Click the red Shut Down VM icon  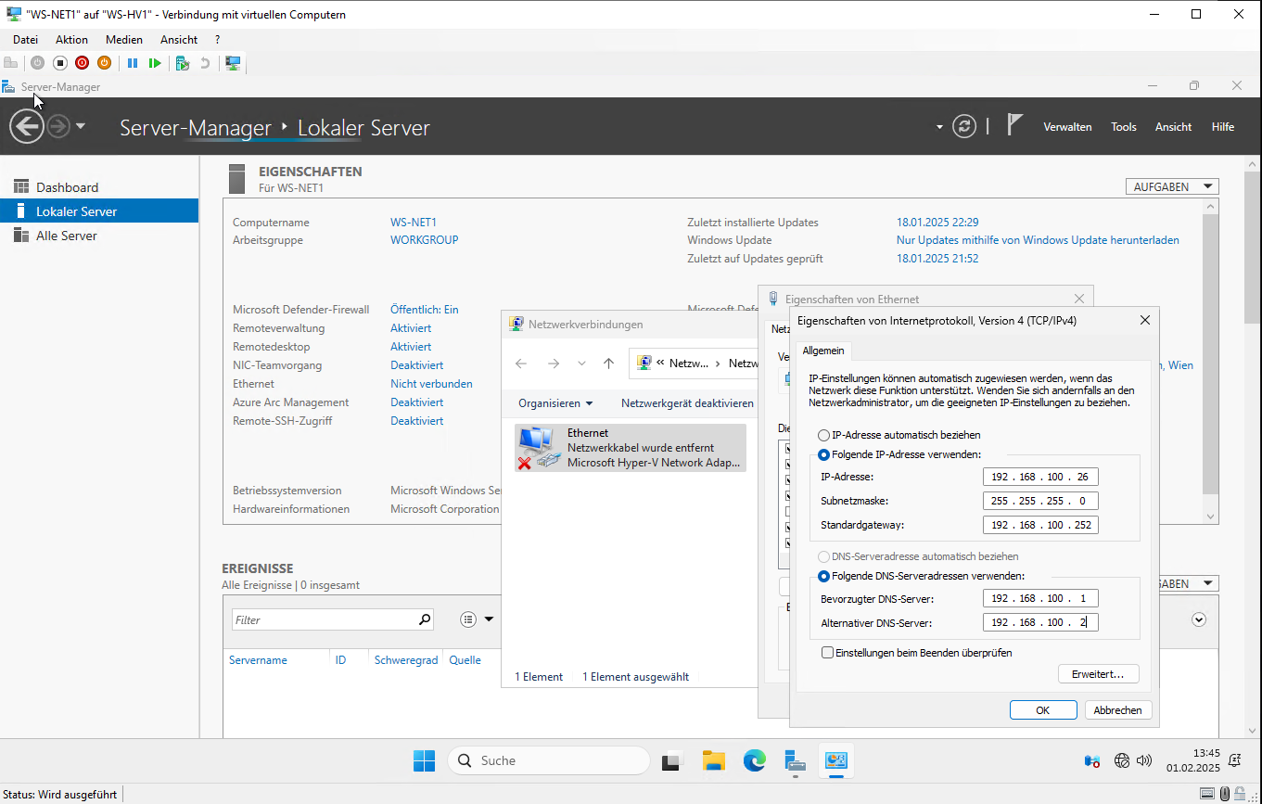coord(82,63)
